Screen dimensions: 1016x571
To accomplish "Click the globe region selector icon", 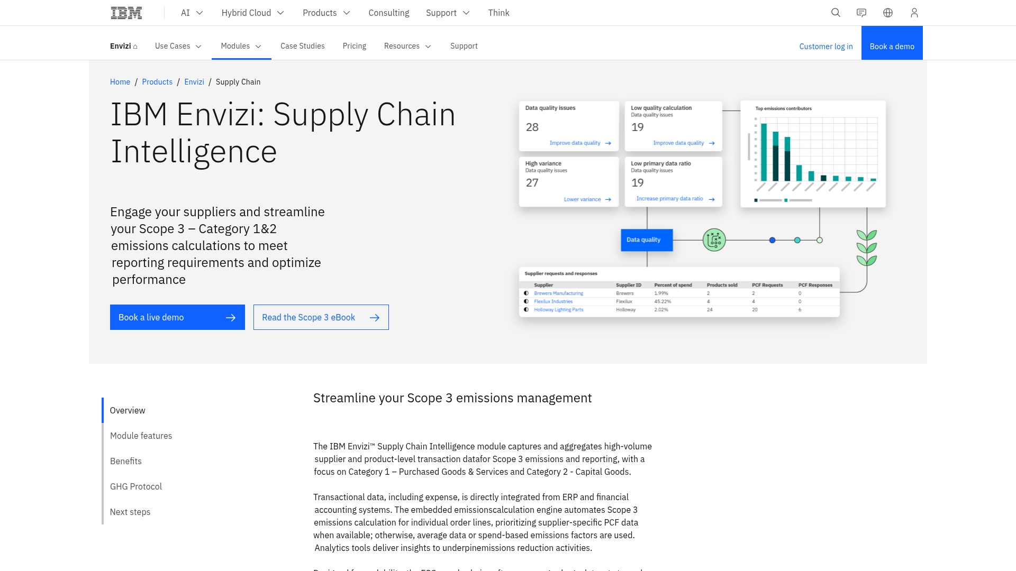I will 888,13.
